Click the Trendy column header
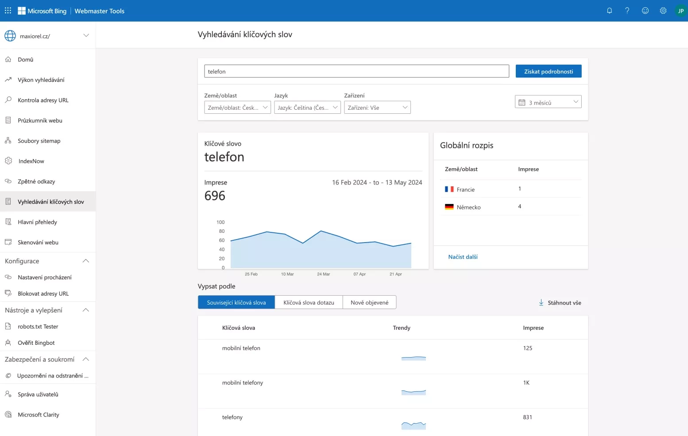 coord(402,328)
